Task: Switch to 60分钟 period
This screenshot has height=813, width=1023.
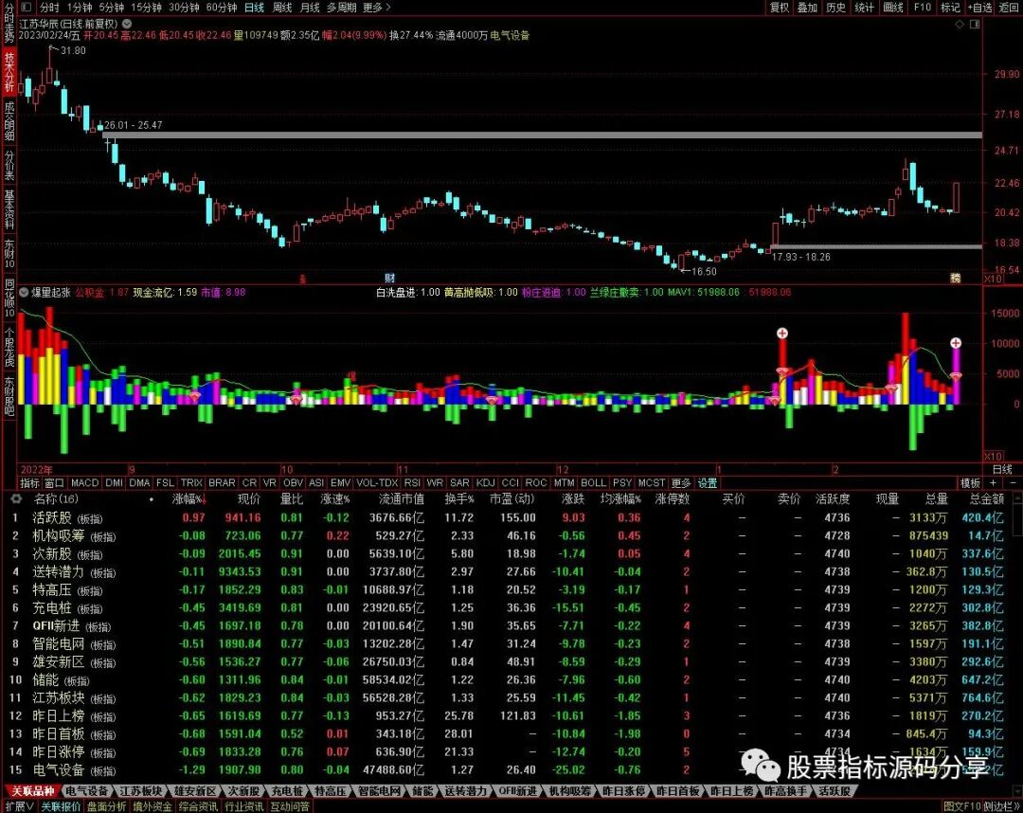Action: pyautogui.click(x=222, y=8)
